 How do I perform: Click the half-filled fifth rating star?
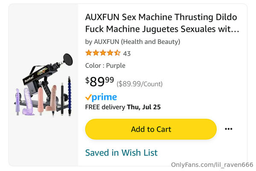[117, 53]
